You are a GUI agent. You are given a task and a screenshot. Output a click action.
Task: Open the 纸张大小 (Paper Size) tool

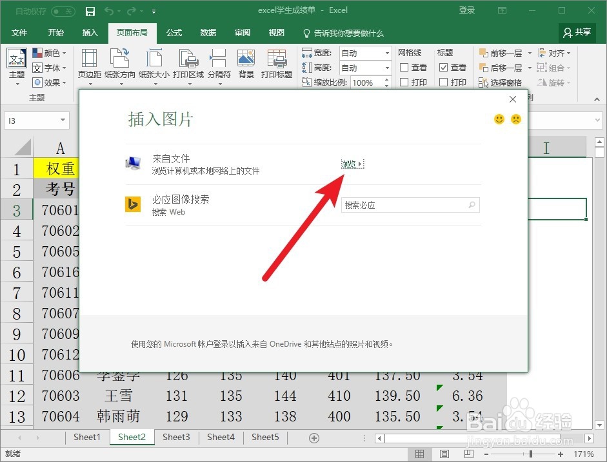154,64
